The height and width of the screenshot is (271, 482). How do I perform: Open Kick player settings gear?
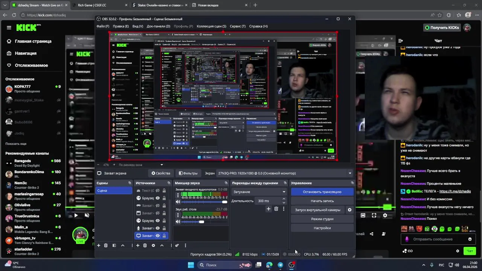[x=385, y=215]
